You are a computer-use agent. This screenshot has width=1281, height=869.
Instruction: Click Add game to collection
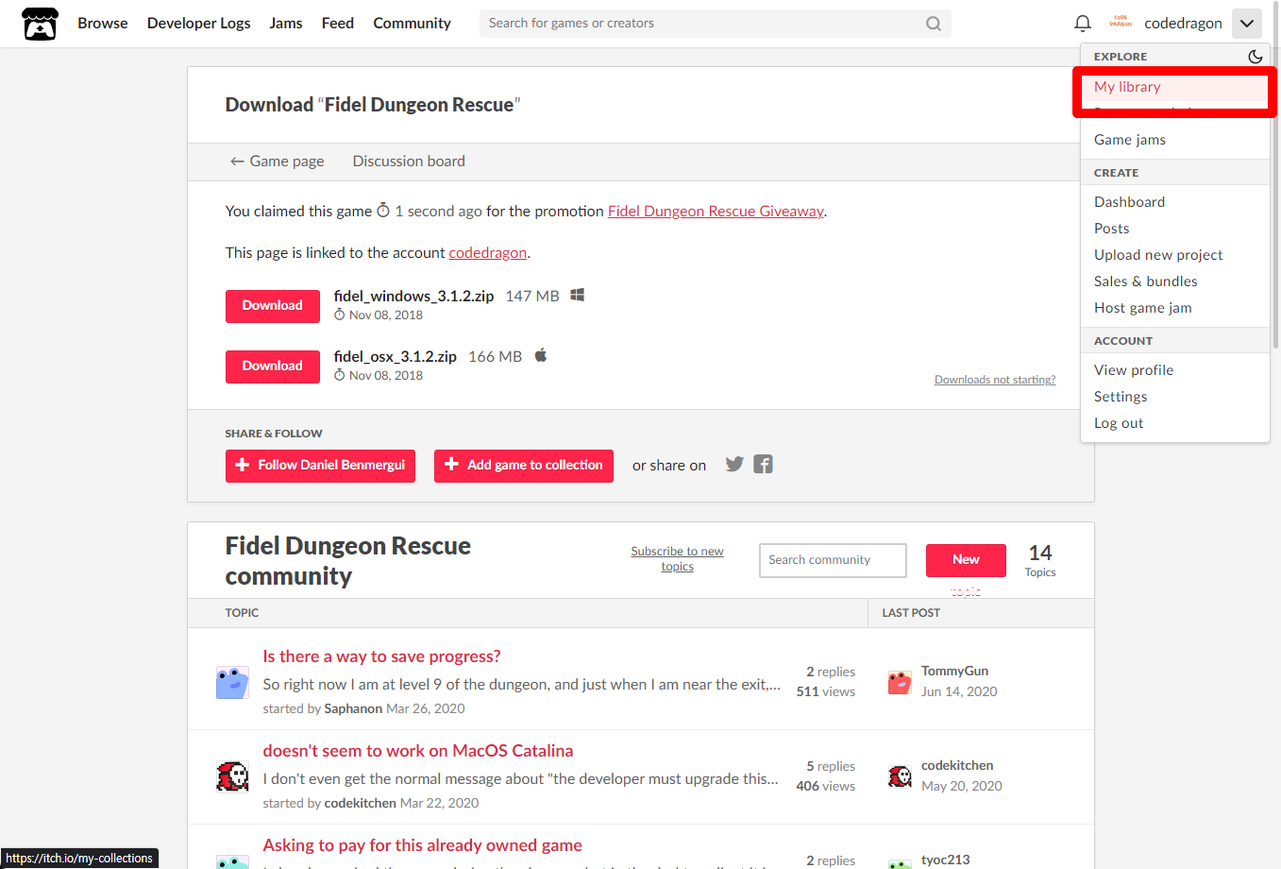tap(524, 466)
